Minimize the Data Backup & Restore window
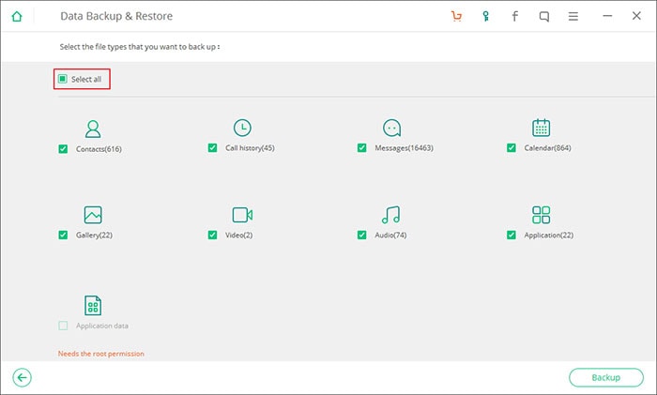 coord(607,16)
